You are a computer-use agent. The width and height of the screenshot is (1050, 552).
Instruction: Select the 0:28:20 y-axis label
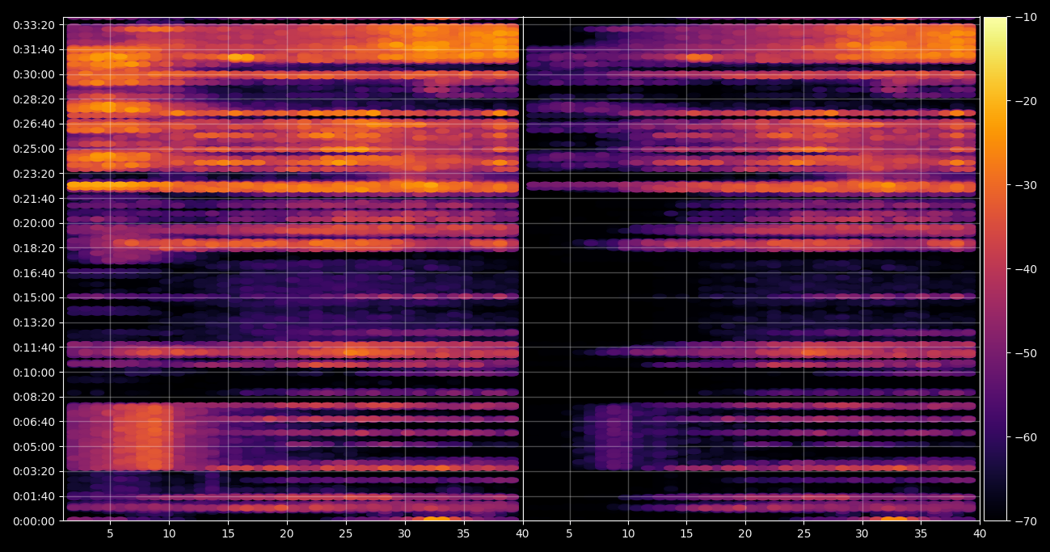coord(34,99)
